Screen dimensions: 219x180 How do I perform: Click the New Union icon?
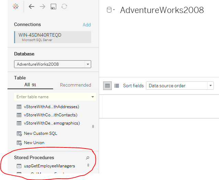(x=19, y=143)
